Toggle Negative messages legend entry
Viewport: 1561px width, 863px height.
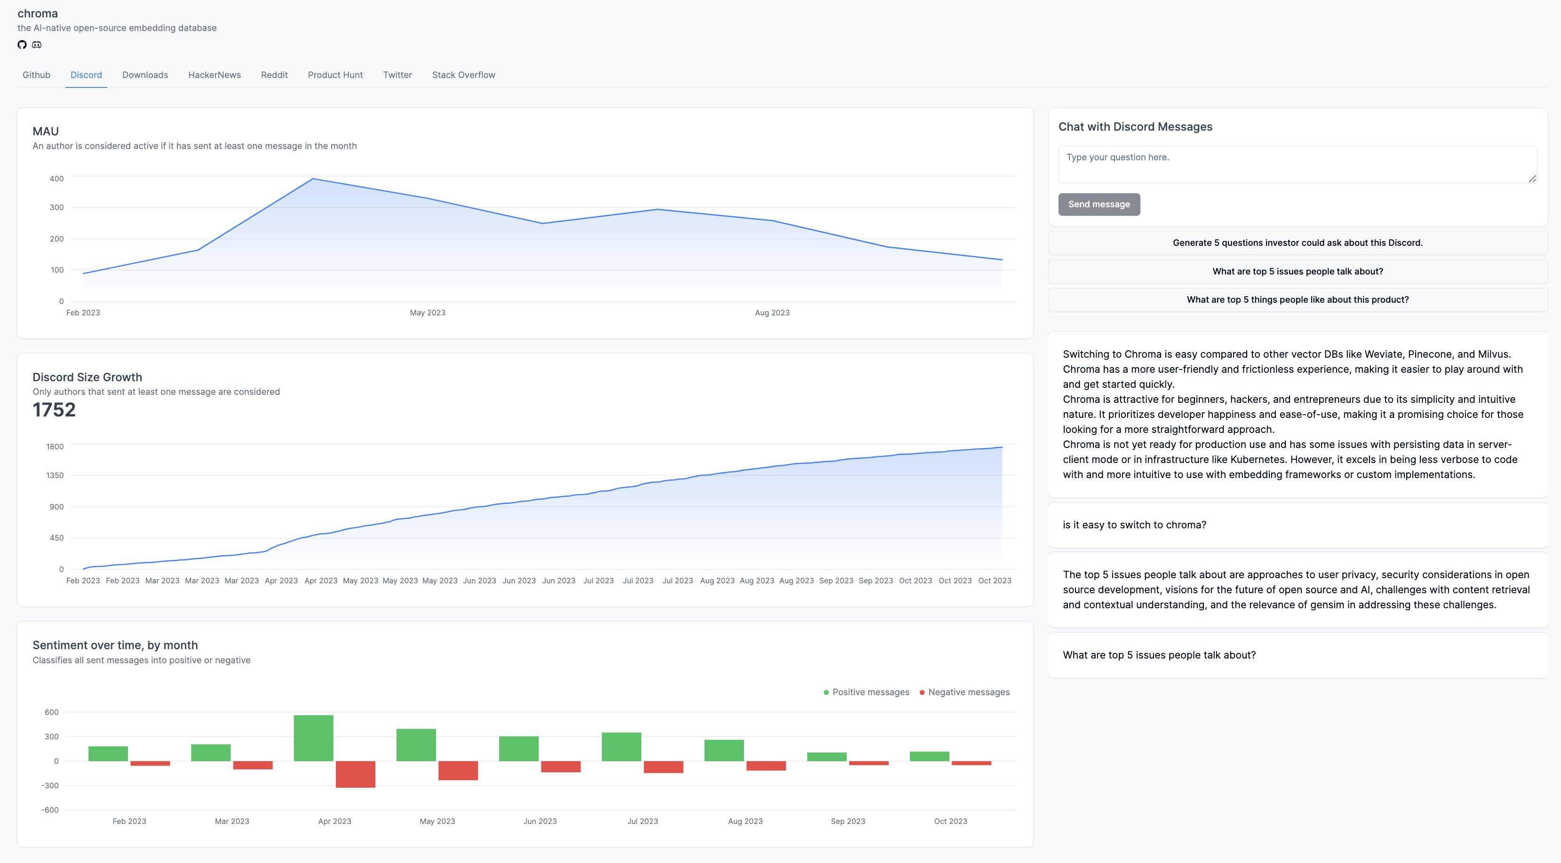(x=965, y=692)
